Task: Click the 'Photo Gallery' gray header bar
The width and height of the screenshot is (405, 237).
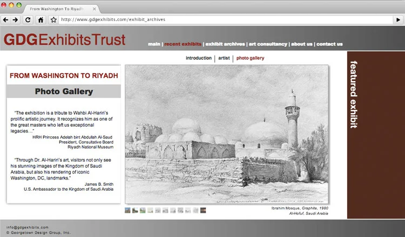Action: click(64, 92)
